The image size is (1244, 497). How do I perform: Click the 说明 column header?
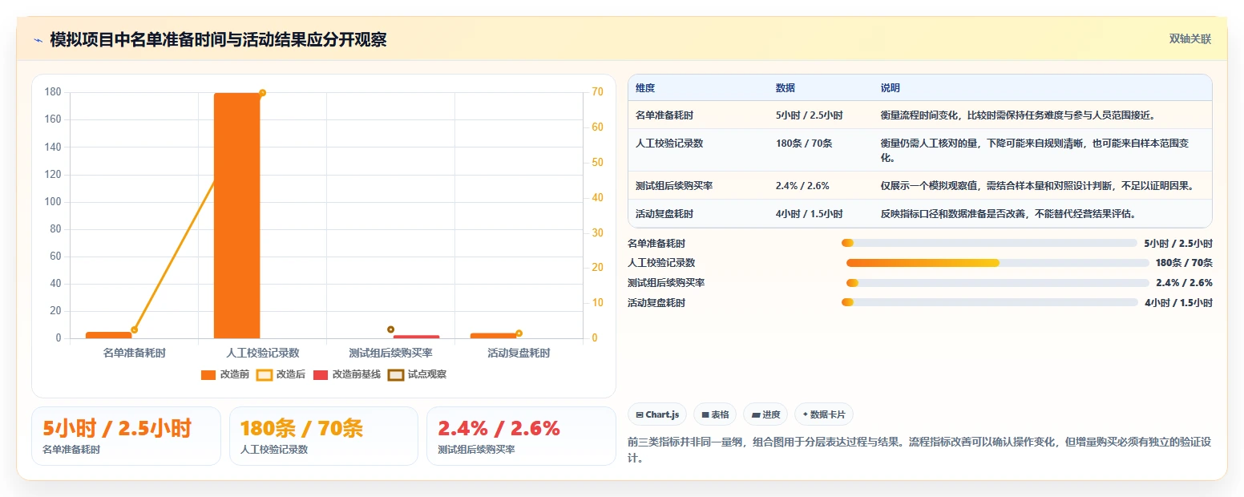click(891, 88)
